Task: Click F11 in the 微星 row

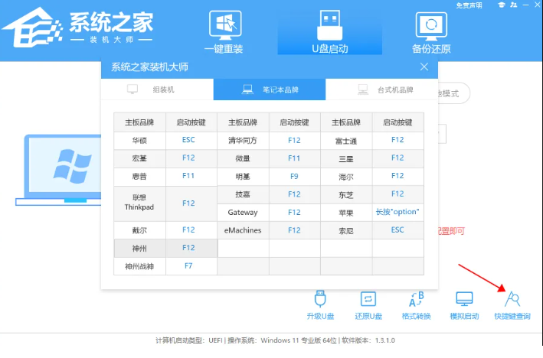Action: click(294, 158)
